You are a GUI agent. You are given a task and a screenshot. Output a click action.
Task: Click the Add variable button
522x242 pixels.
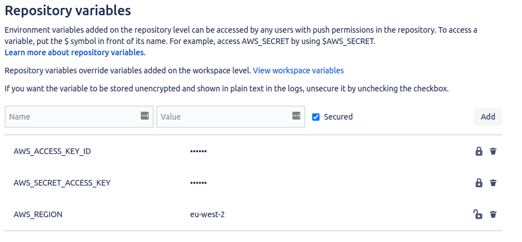pyautogui.click(x=488, y=117)
